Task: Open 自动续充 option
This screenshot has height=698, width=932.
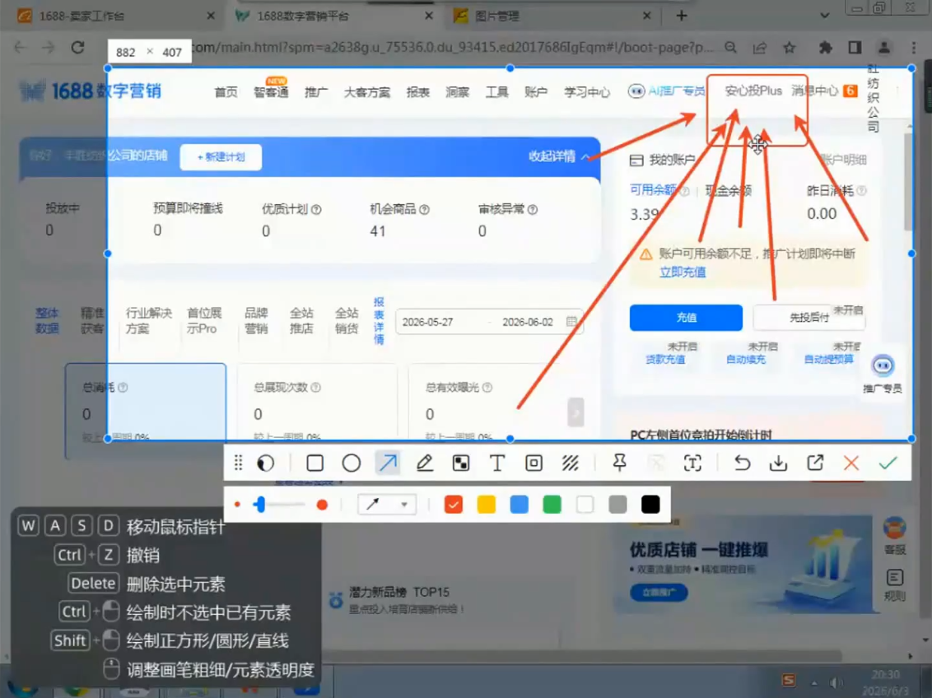Action: point(745,360)
